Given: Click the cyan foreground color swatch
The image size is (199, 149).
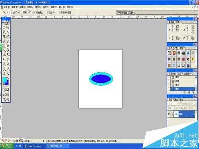Looking at the screenshot, I should click(x=5, y=80).
